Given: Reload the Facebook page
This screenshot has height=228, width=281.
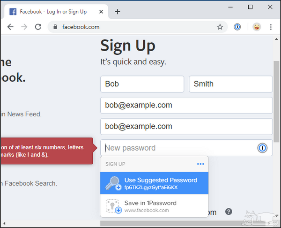Looking at the screenshot, I should pos(38,27).
